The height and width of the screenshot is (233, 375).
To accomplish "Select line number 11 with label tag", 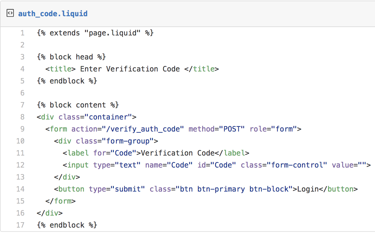I will click(x=20, y=153).
